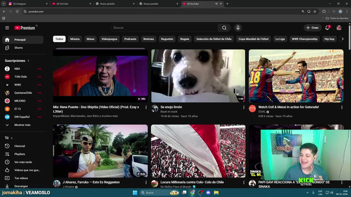The height and width of the screenshot is (197, 351).
Task: Open options for Rene Puente mix
Action: (146, 107)
